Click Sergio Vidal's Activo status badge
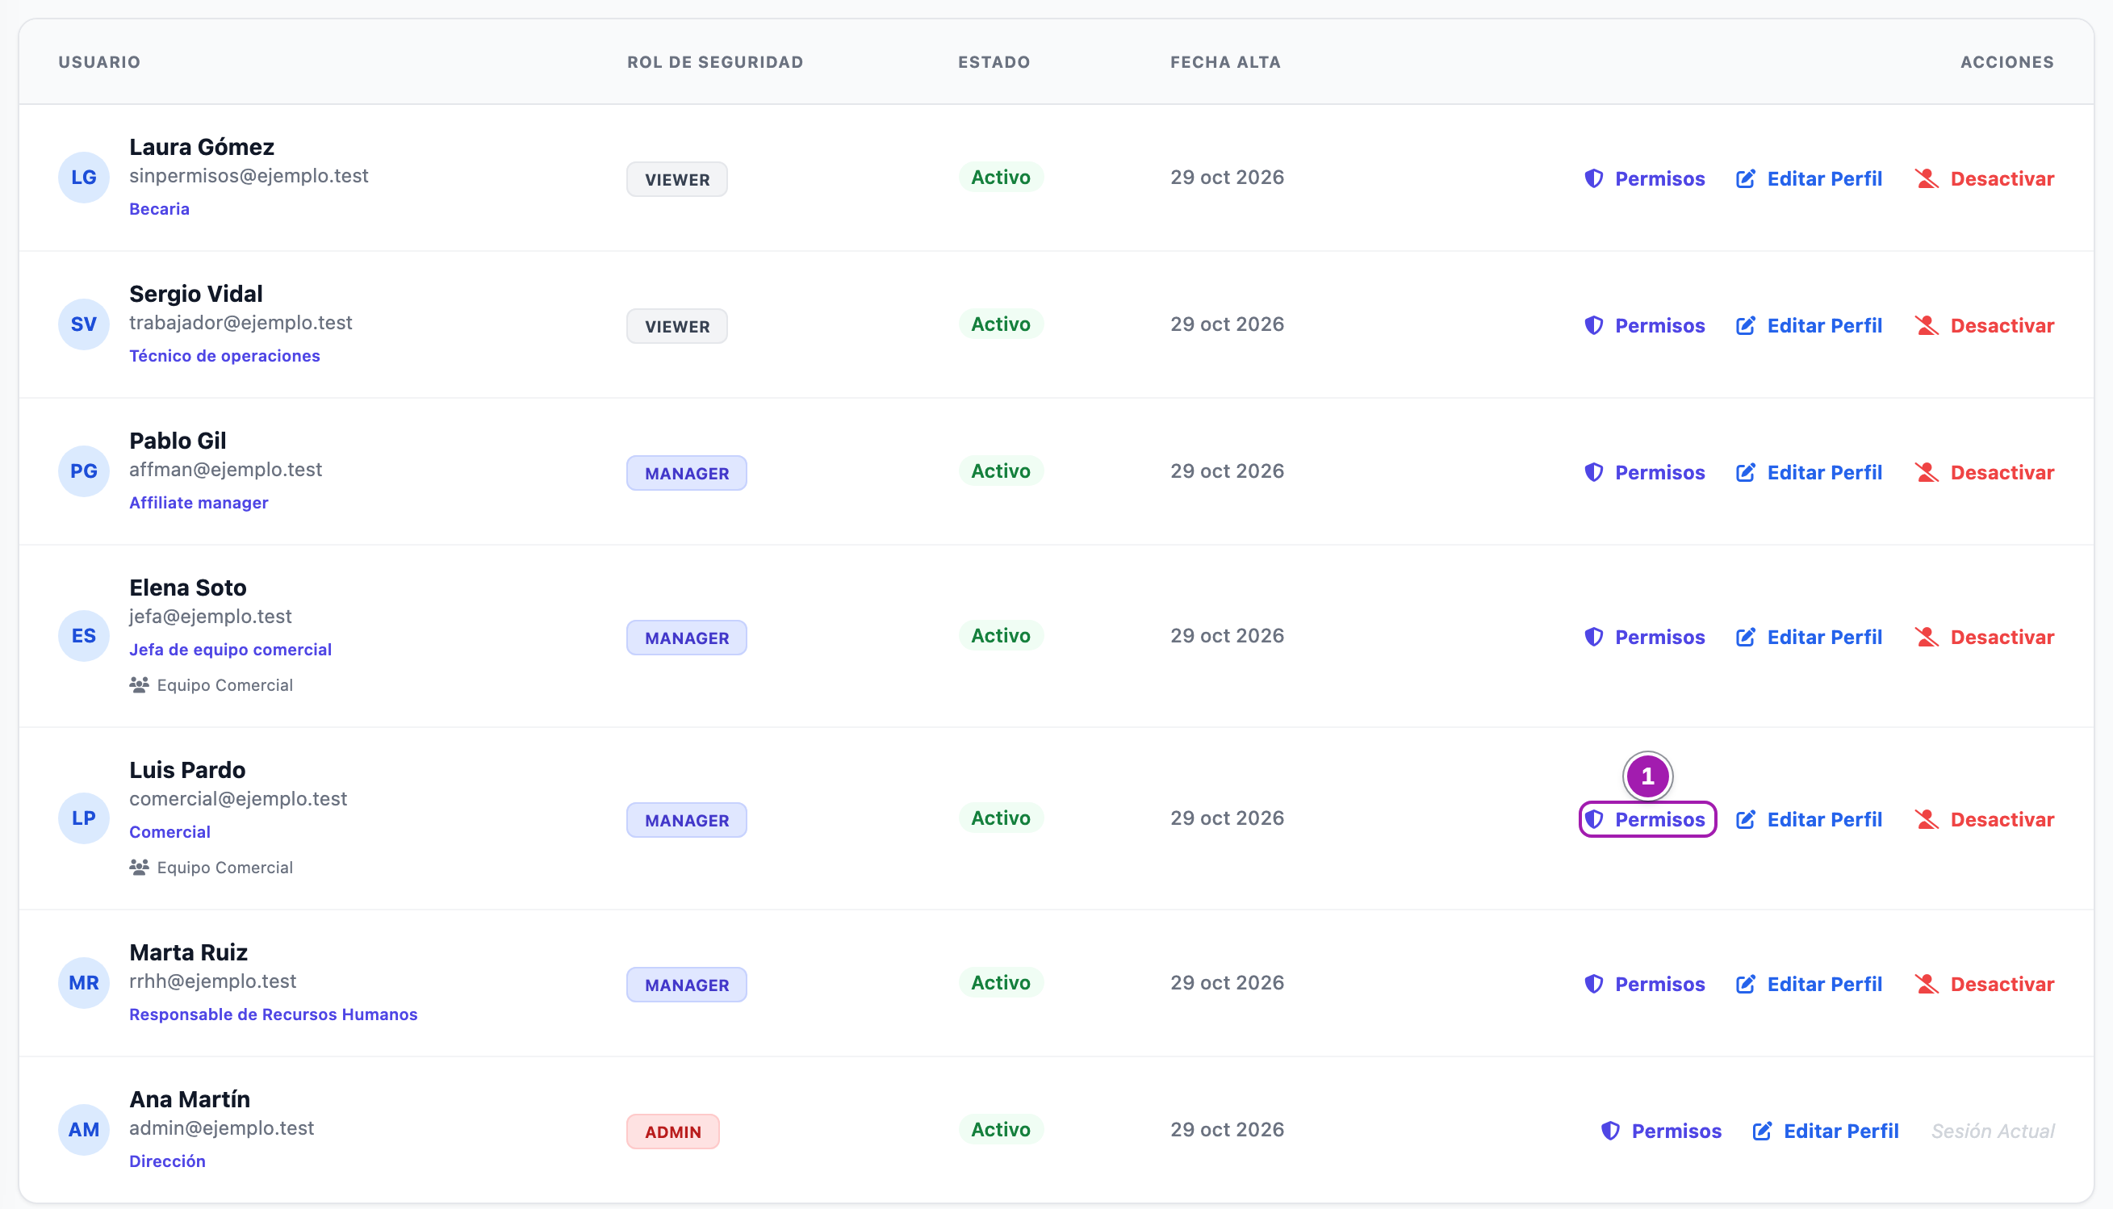 (x=1001, y=324)
